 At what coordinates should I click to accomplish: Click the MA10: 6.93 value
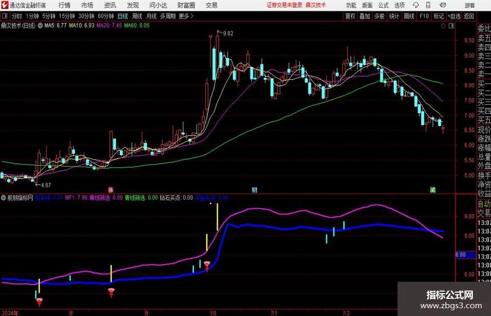(x=82, y=25)
